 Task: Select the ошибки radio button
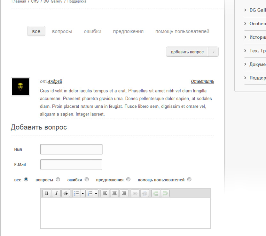(x=87, y=179)
